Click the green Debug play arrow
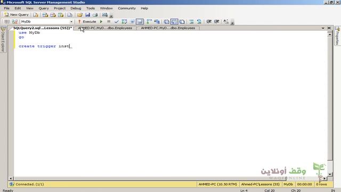 click(x=101, y=21)
